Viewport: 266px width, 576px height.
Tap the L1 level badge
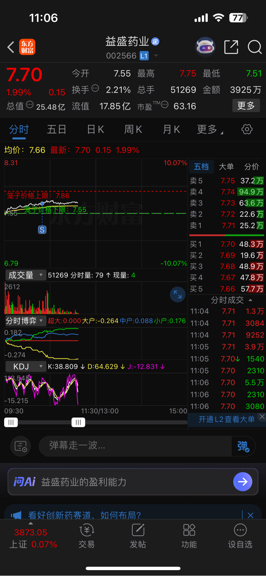[144, 55]
